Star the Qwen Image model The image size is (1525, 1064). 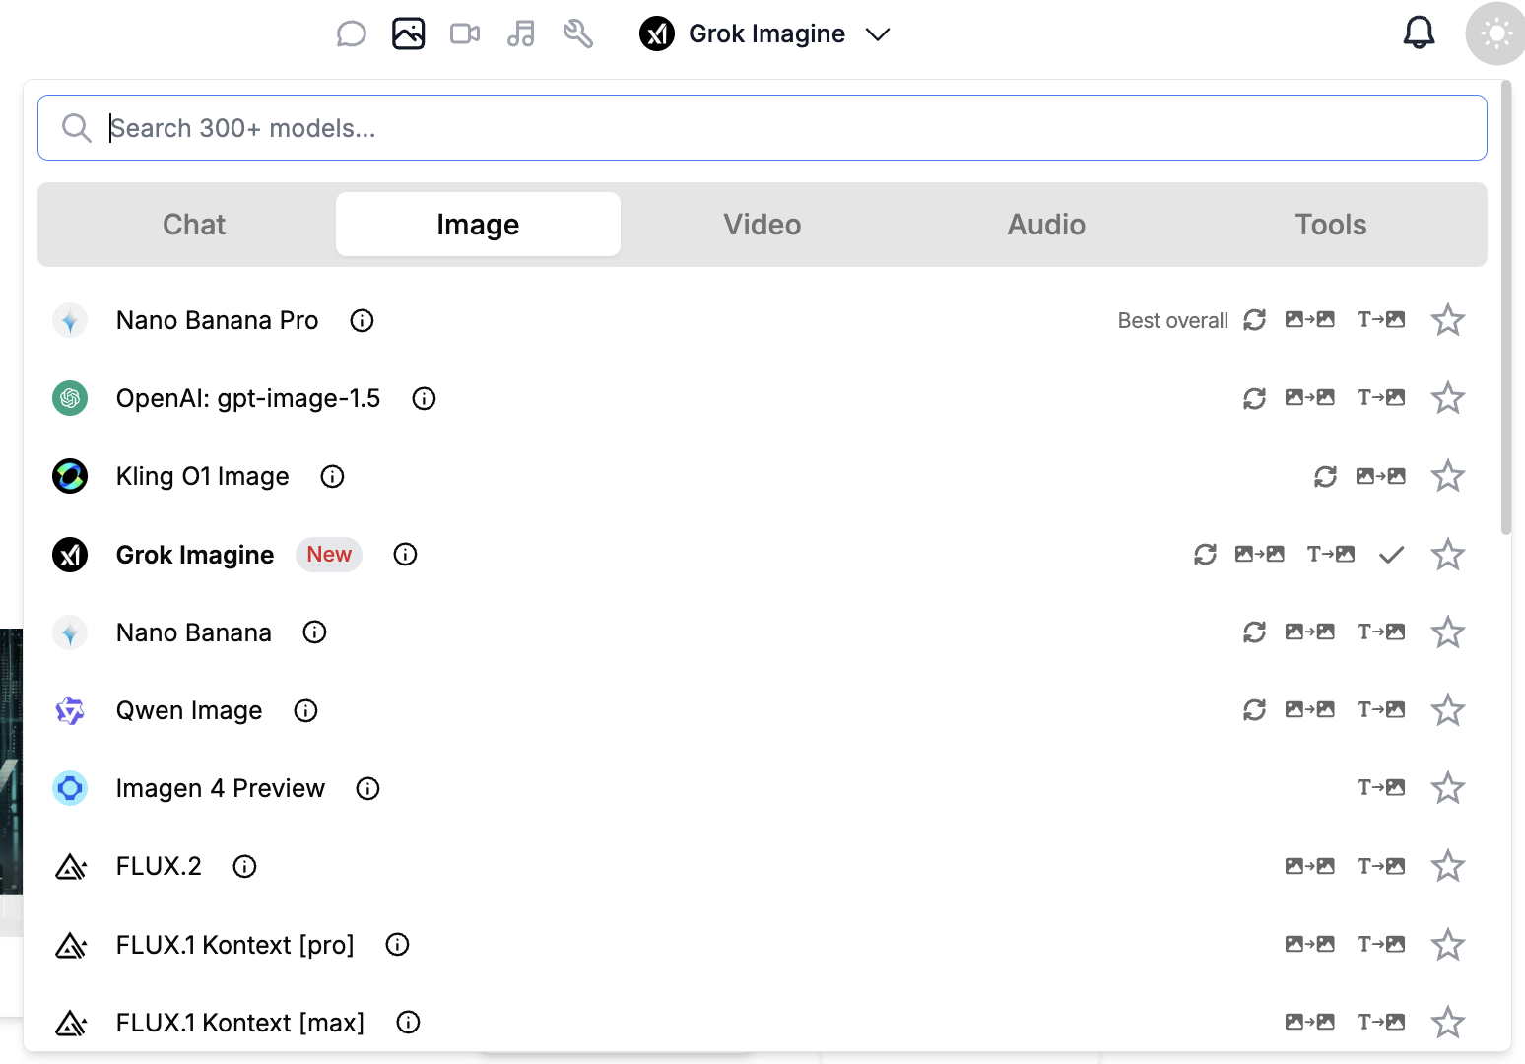[x=1448, y=709]
